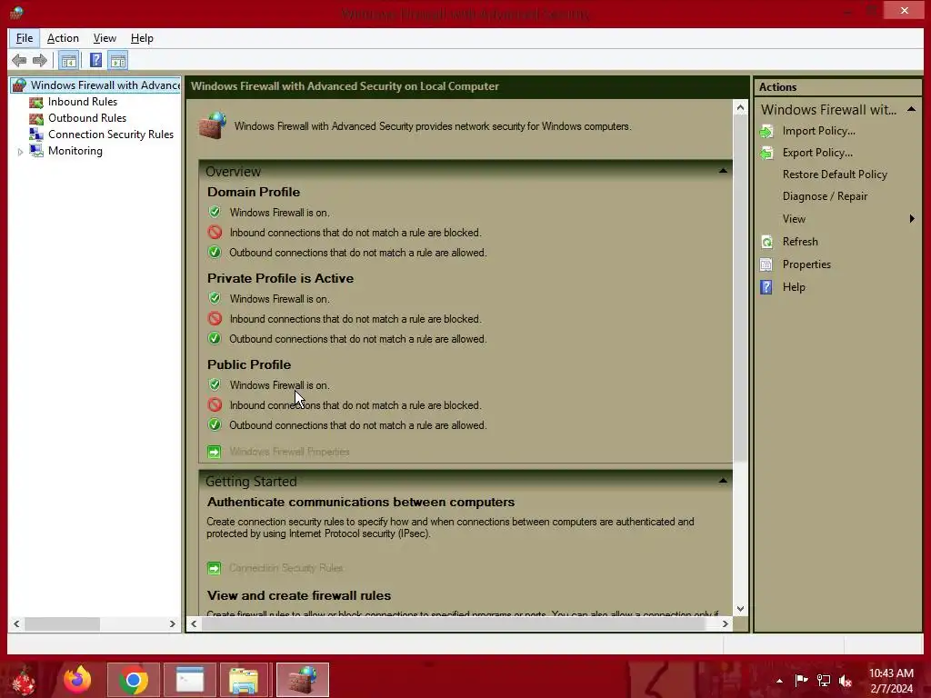
Task: Collapse the Windows Firewall actions group
Action: [911, 109]
